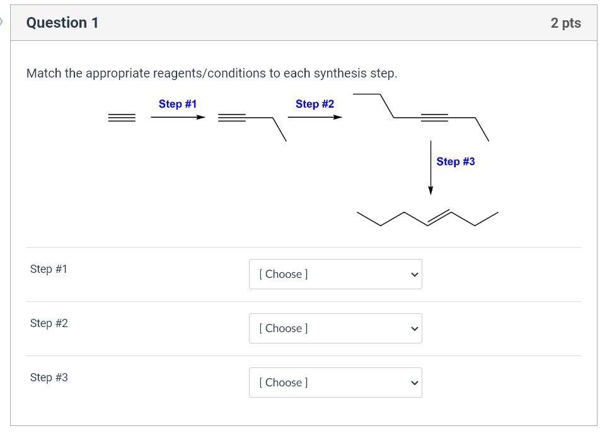The image size is (607, 438).
Task: Select the [ Choose ] box next to Step #3
Action: 335,383
